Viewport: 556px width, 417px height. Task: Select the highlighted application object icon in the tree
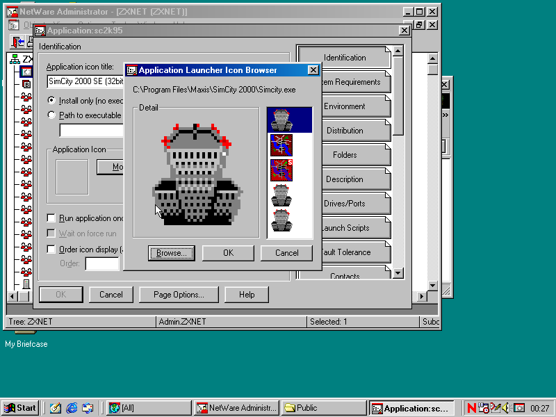point(26,72)
